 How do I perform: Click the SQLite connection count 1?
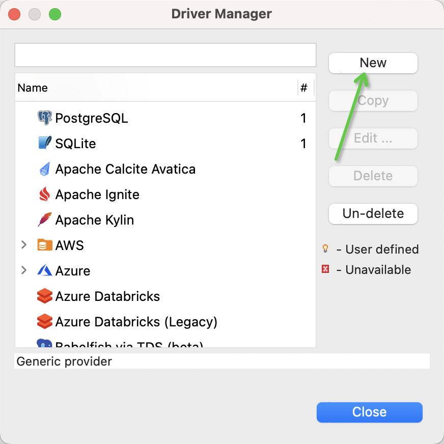point(303,144)
